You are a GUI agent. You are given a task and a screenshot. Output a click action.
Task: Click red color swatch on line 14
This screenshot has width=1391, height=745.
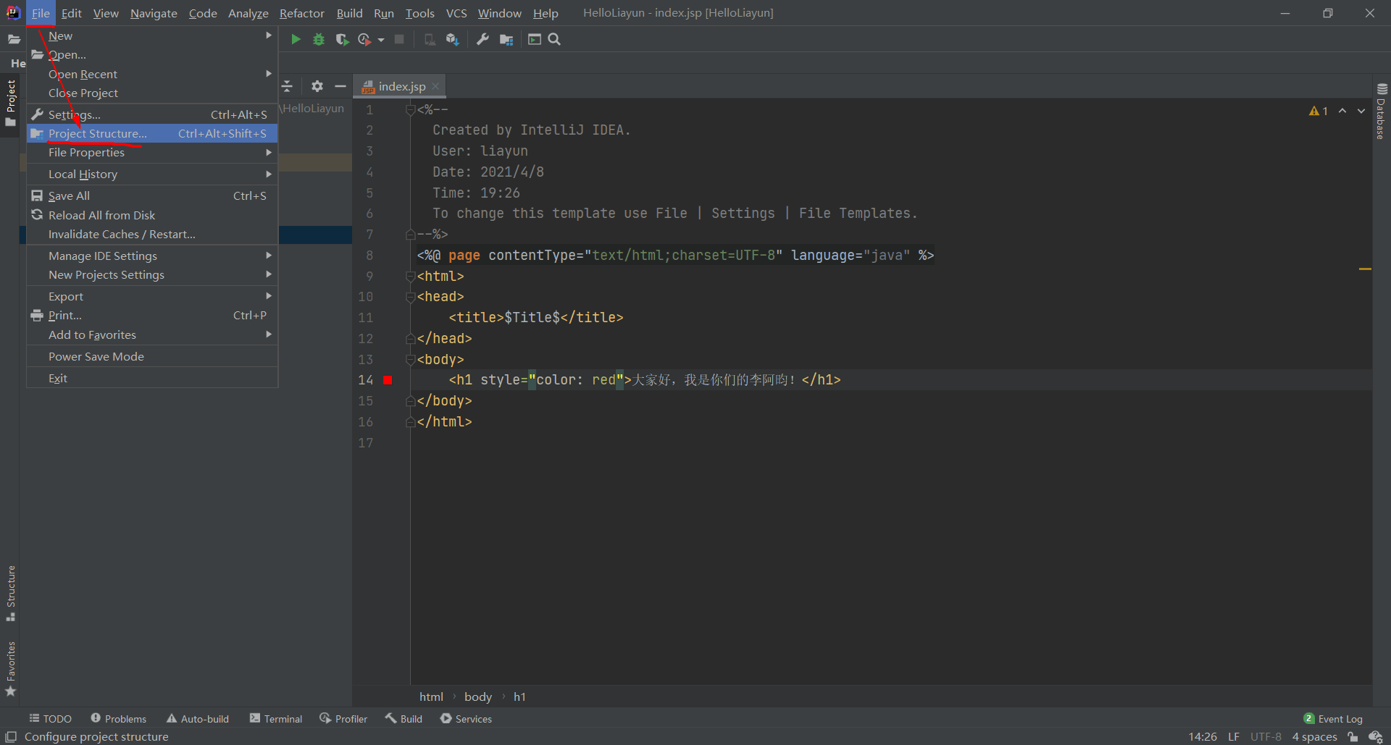click(x=388, y=380)
